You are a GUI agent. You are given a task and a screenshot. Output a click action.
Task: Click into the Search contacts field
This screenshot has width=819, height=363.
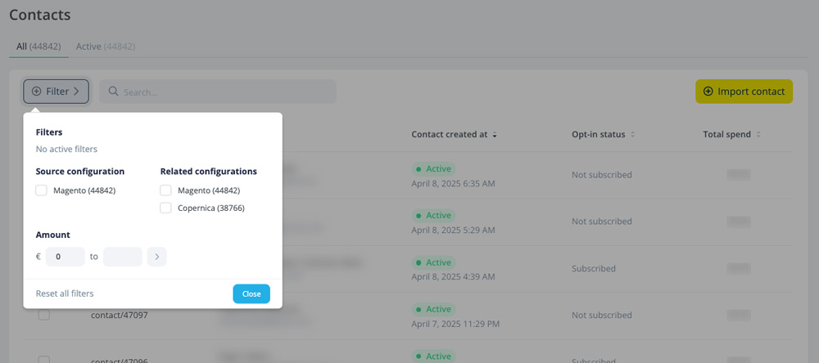click(x=218, y=92)
